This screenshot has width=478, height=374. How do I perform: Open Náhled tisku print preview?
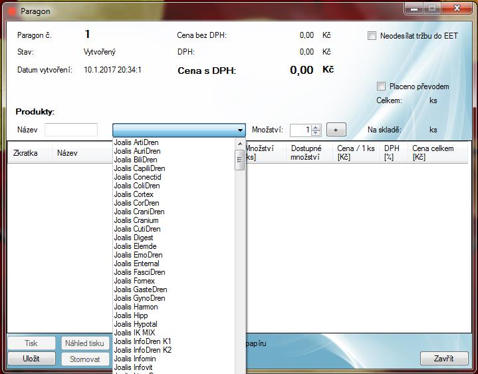(84, 343)
